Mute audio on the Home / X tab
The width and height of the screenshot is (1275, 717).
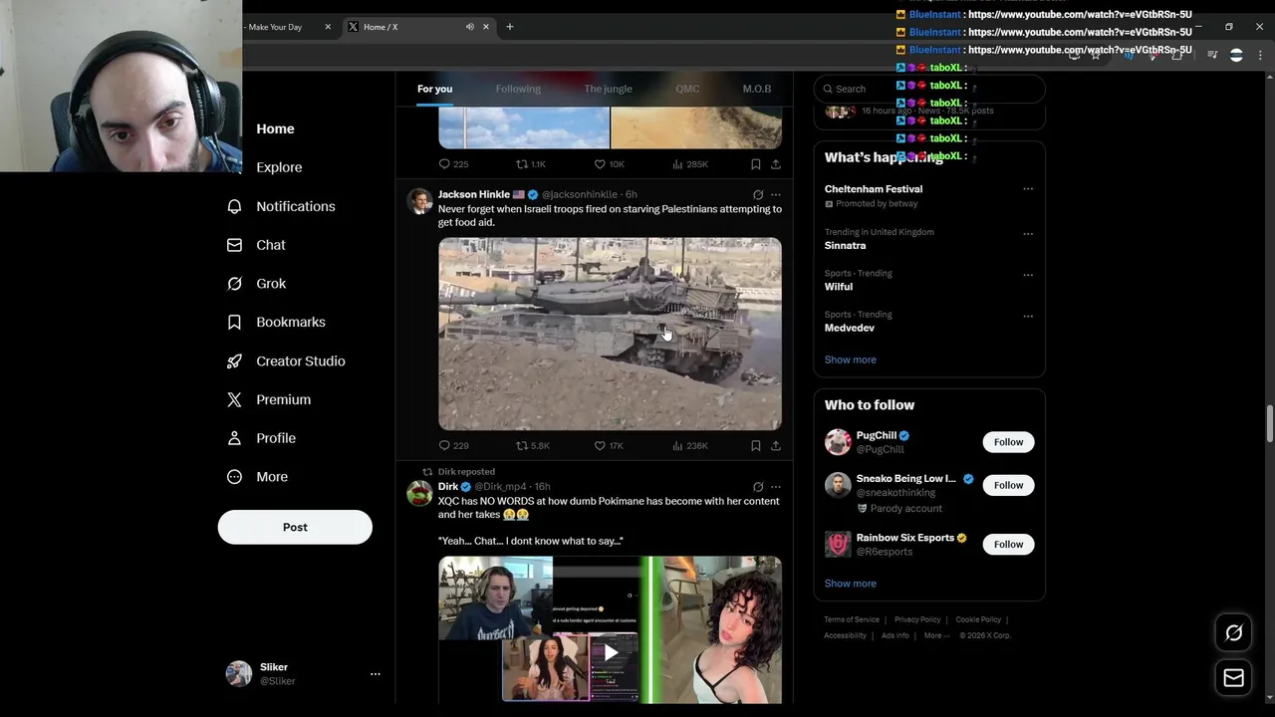click(469, 27)
